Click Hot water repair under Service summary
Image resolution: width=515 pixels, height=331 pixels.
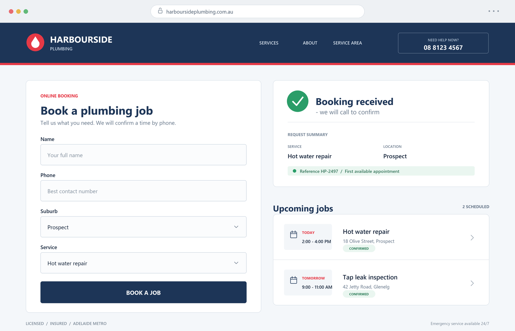(x=310, y=156)
